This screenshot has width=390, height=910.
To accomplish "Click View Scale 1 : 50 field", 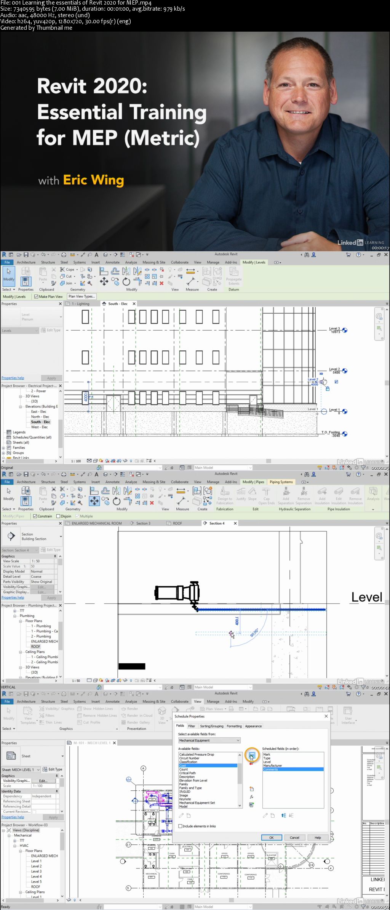I will pos(42,561).
